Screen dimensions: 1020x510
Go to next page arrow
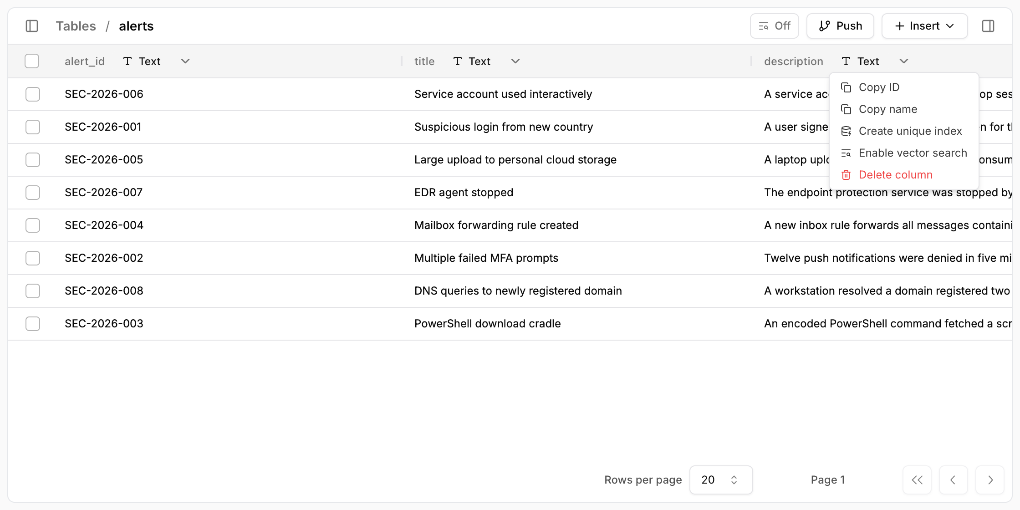(990, 480)
